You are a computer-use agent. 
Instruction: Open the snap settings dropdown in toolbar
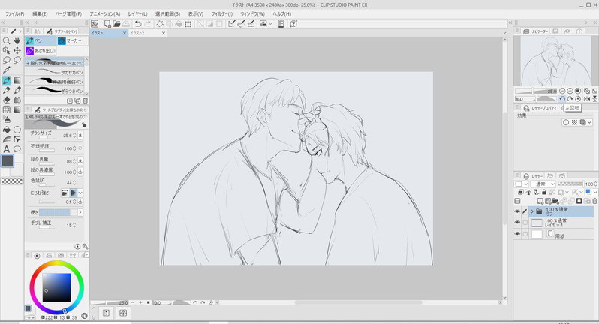(x=270, y=24)
